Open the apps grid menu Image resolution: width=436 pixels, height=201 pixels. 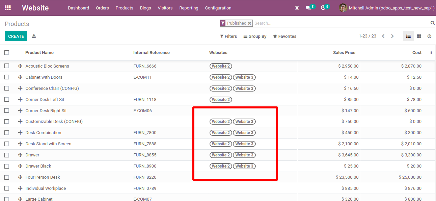coord(8,8)
